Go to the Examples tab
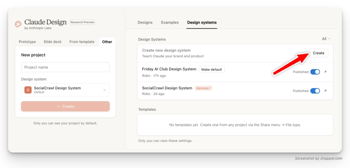This screenshot has height=168, width=350. tap(170, 22)
